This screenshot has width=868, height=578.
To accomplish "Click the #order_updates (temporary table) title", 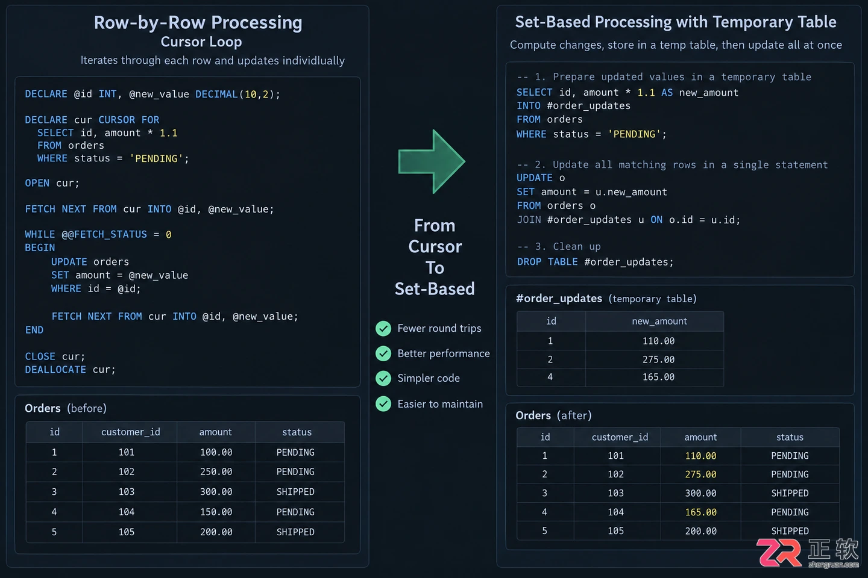I will [x=606, y=299].
